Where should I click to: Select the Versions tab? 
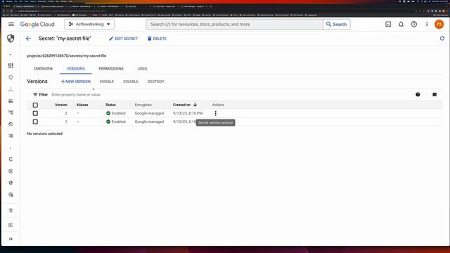(76, 69)
